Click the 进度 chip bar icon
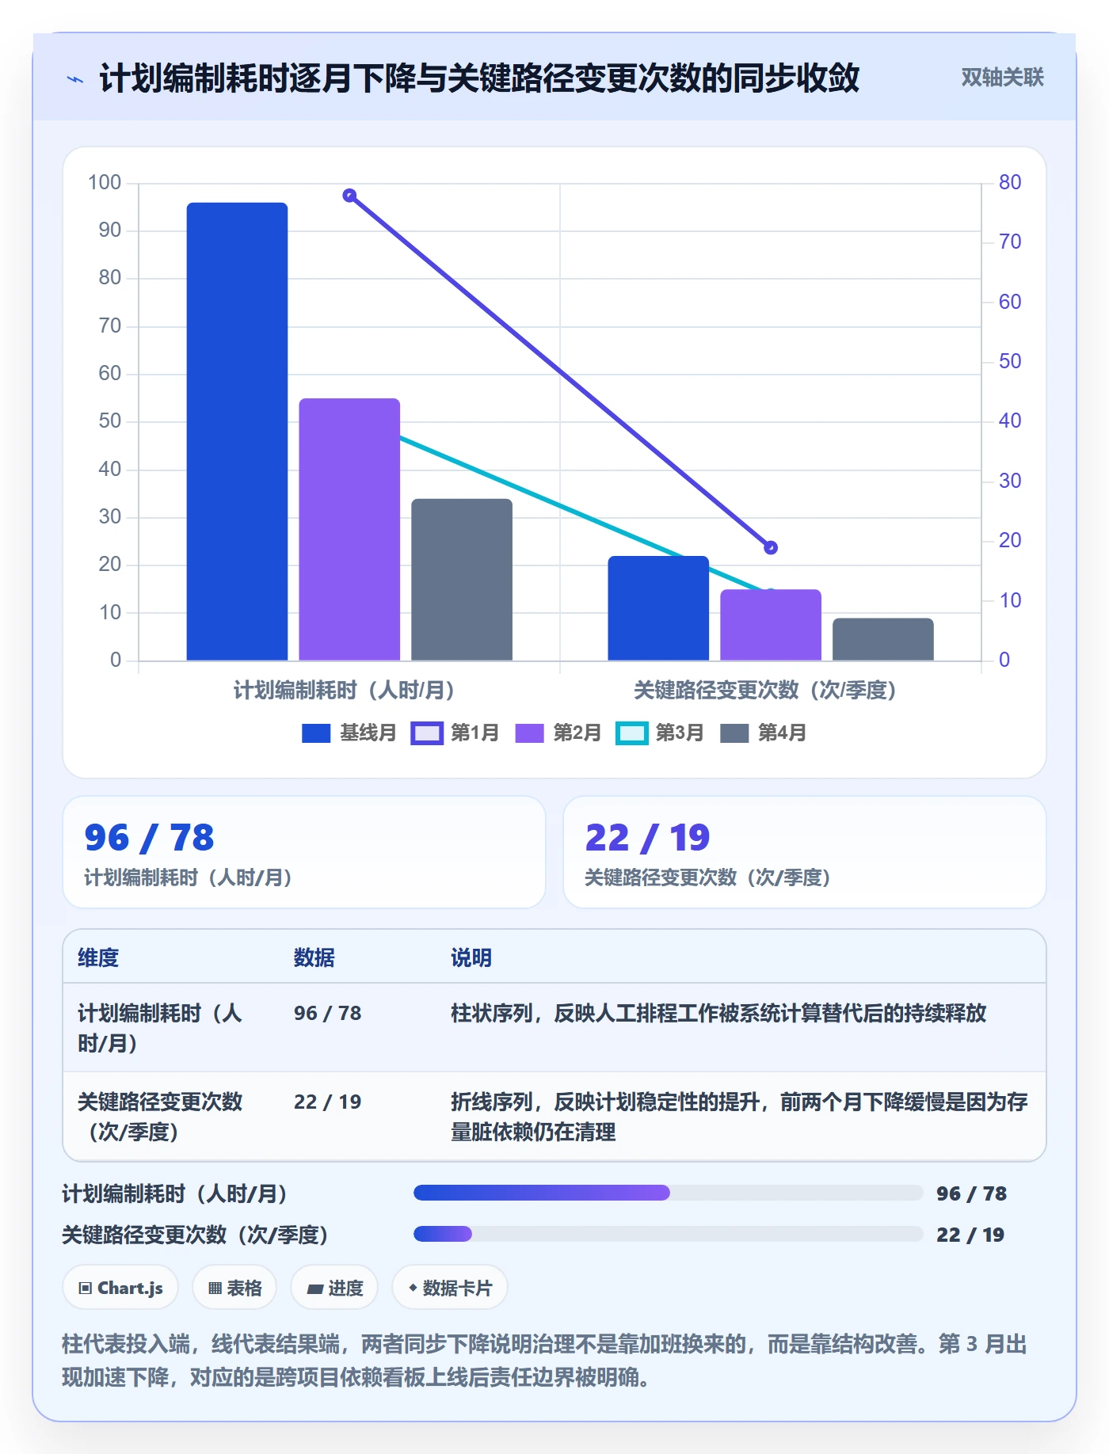 (x=314, y=1289)
